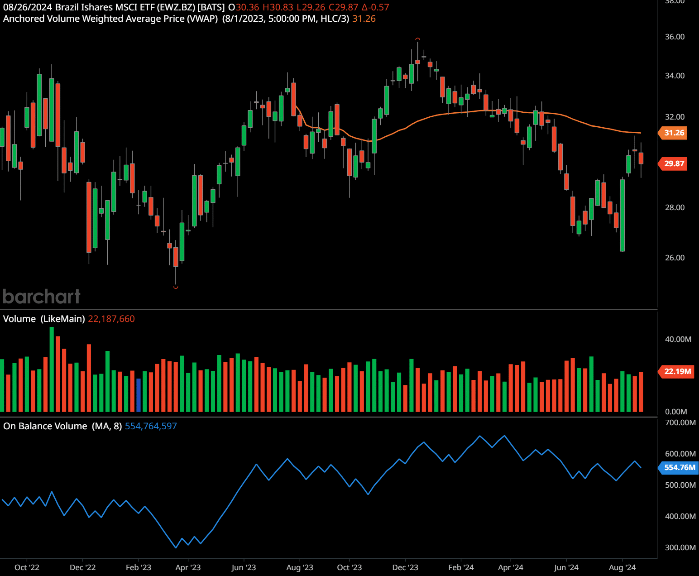Click the Feb '23 date label

click(x=139, y=567)
